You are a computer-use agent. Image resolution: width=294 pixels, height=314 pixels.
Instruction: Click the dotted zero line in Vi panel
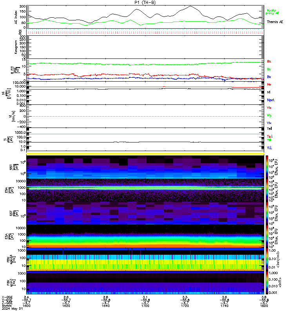click(x=145, y=116)
